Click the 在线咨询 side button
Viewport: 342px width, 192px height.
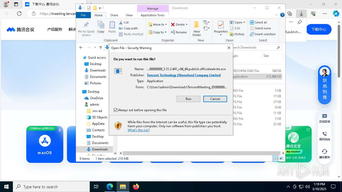click(x=325, y=118)
